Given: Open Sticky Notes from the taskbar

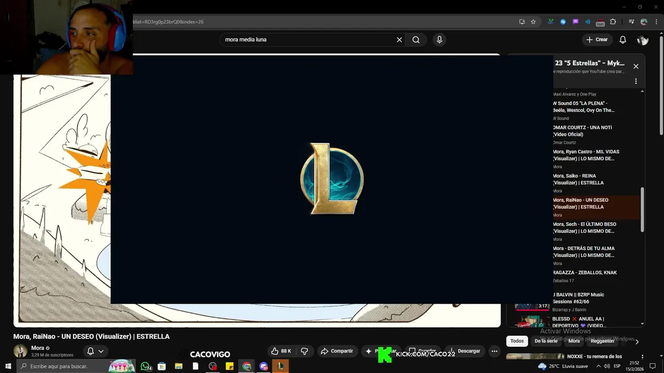Looking at the screenshot, I should [230, 366].
